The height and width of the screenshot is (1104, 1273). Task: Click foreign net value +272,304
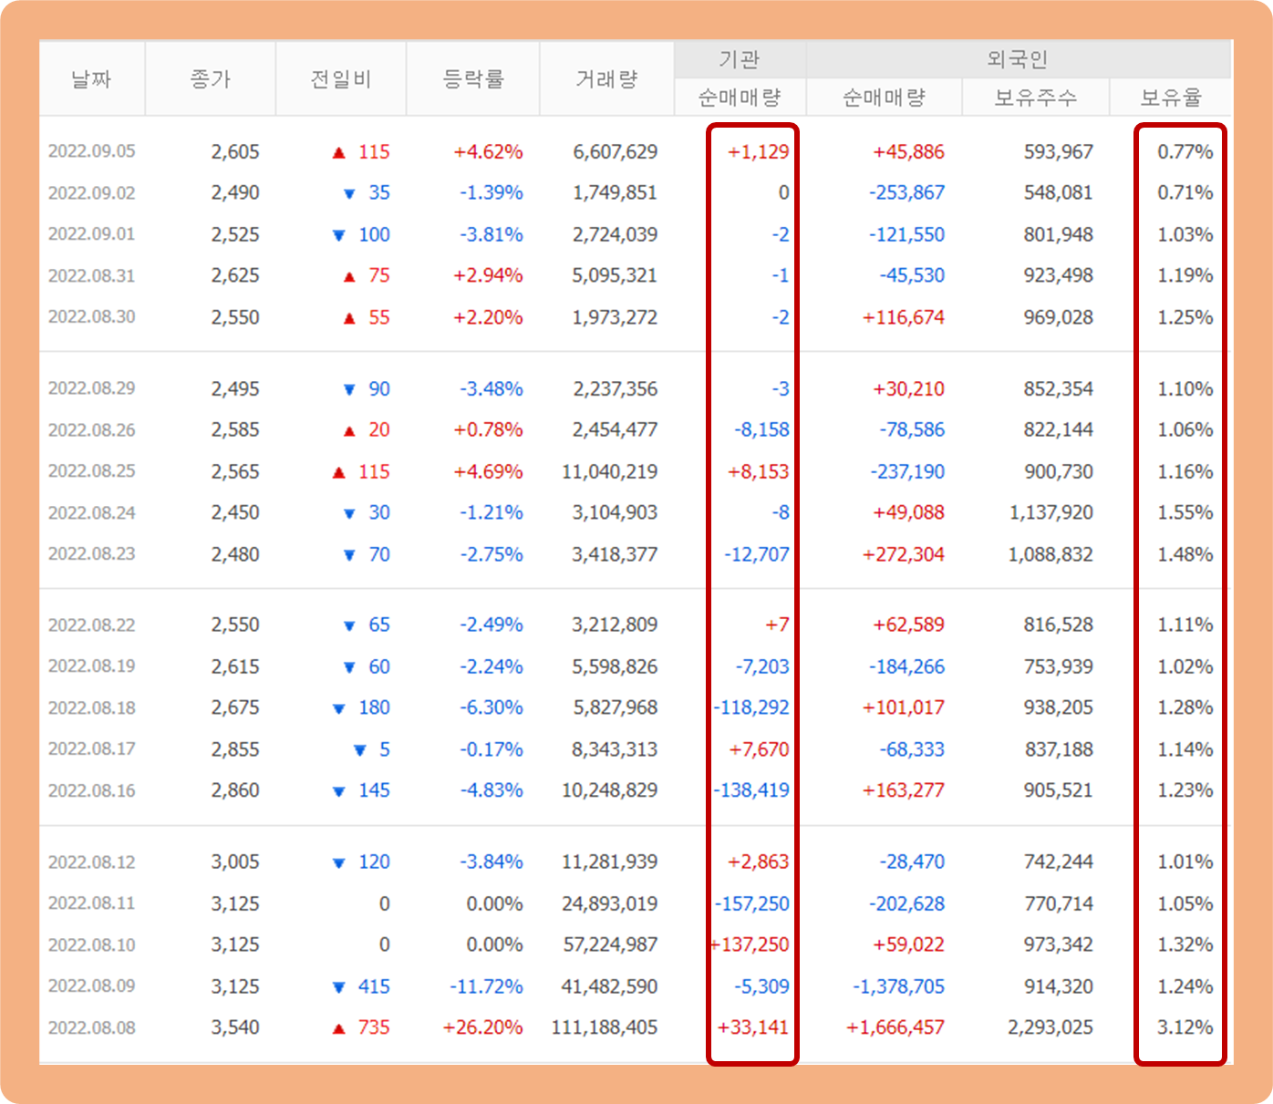[904, 553]
